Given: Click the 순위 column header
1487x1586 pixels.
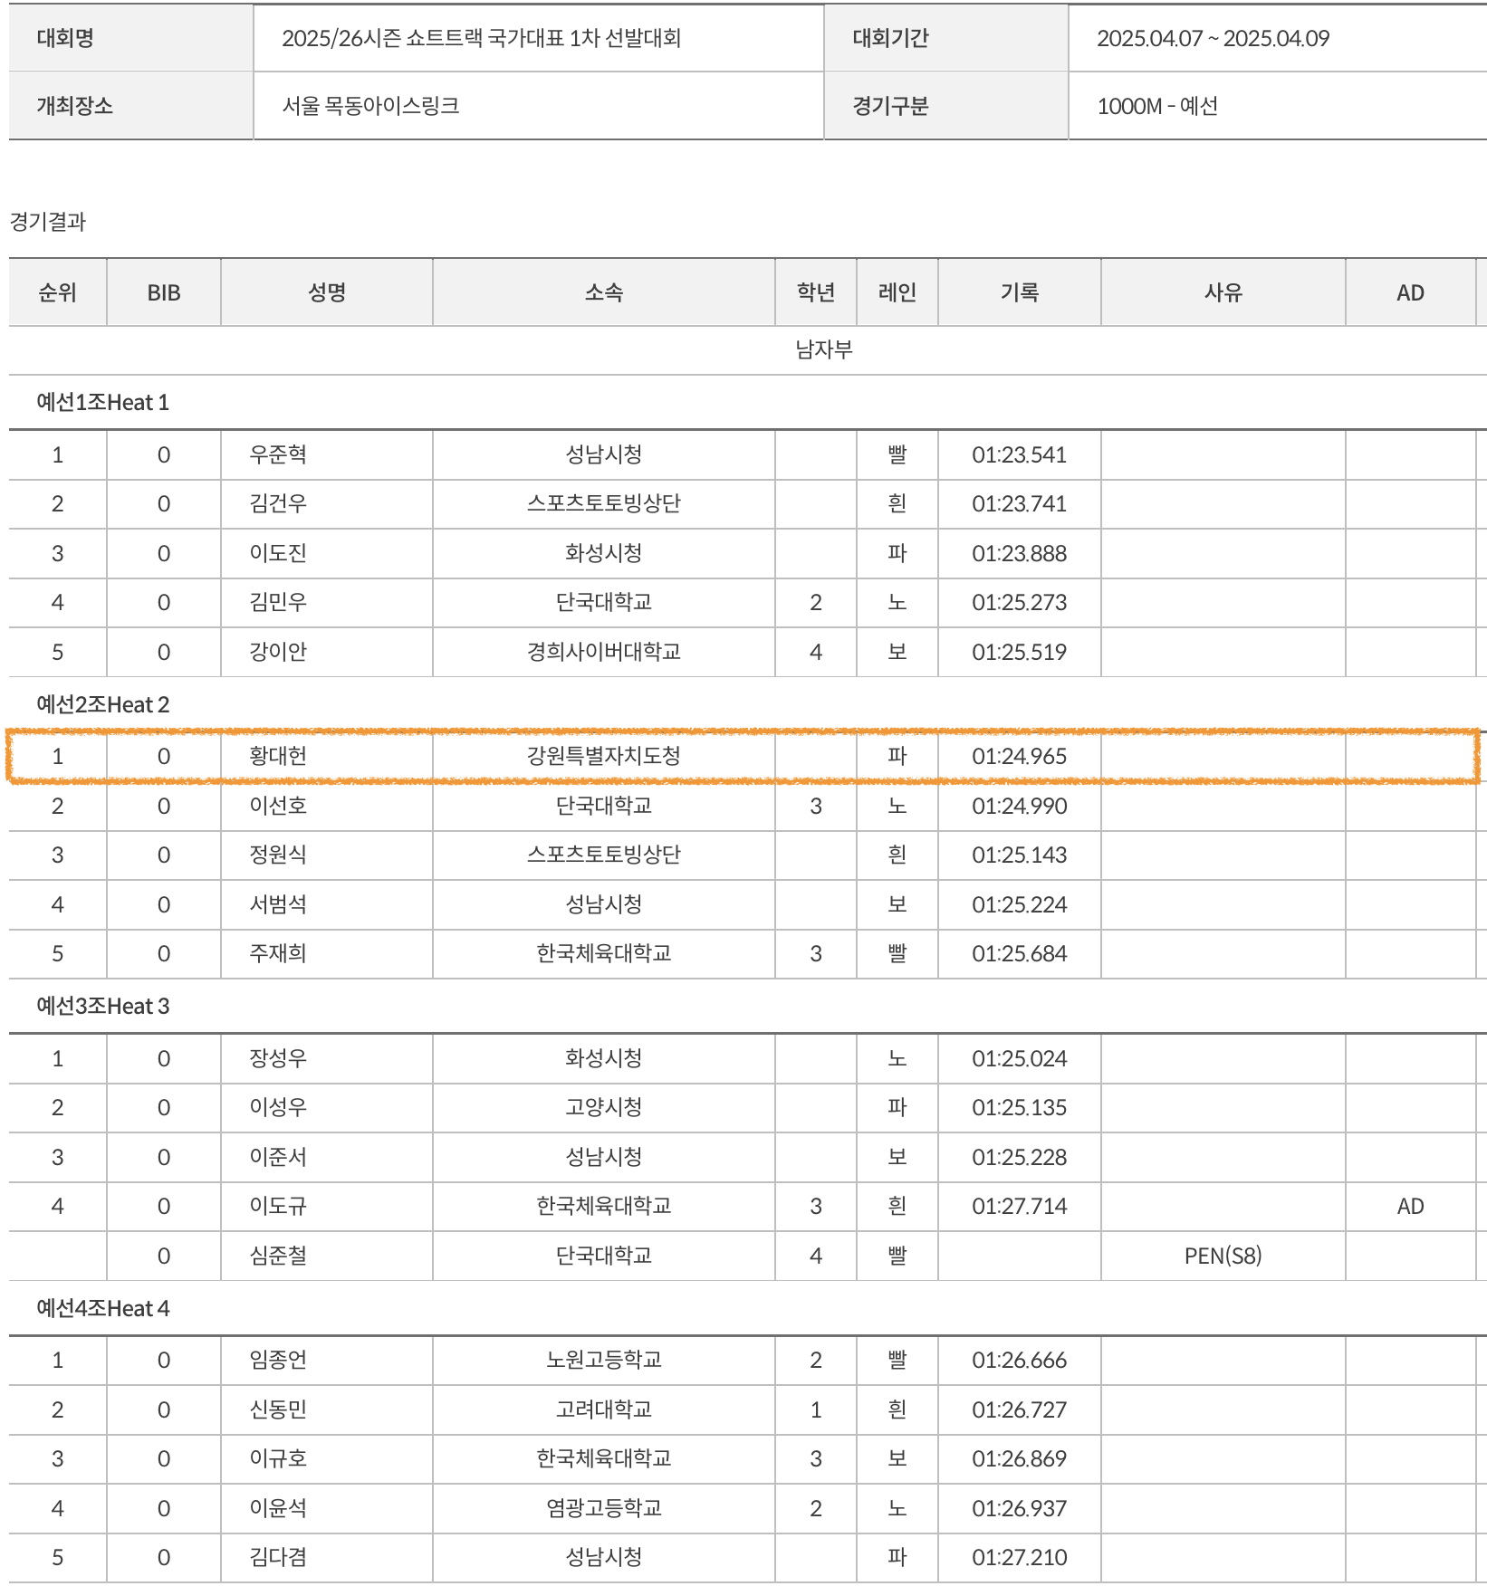Looking at the screenshot, I should (57, 292).
